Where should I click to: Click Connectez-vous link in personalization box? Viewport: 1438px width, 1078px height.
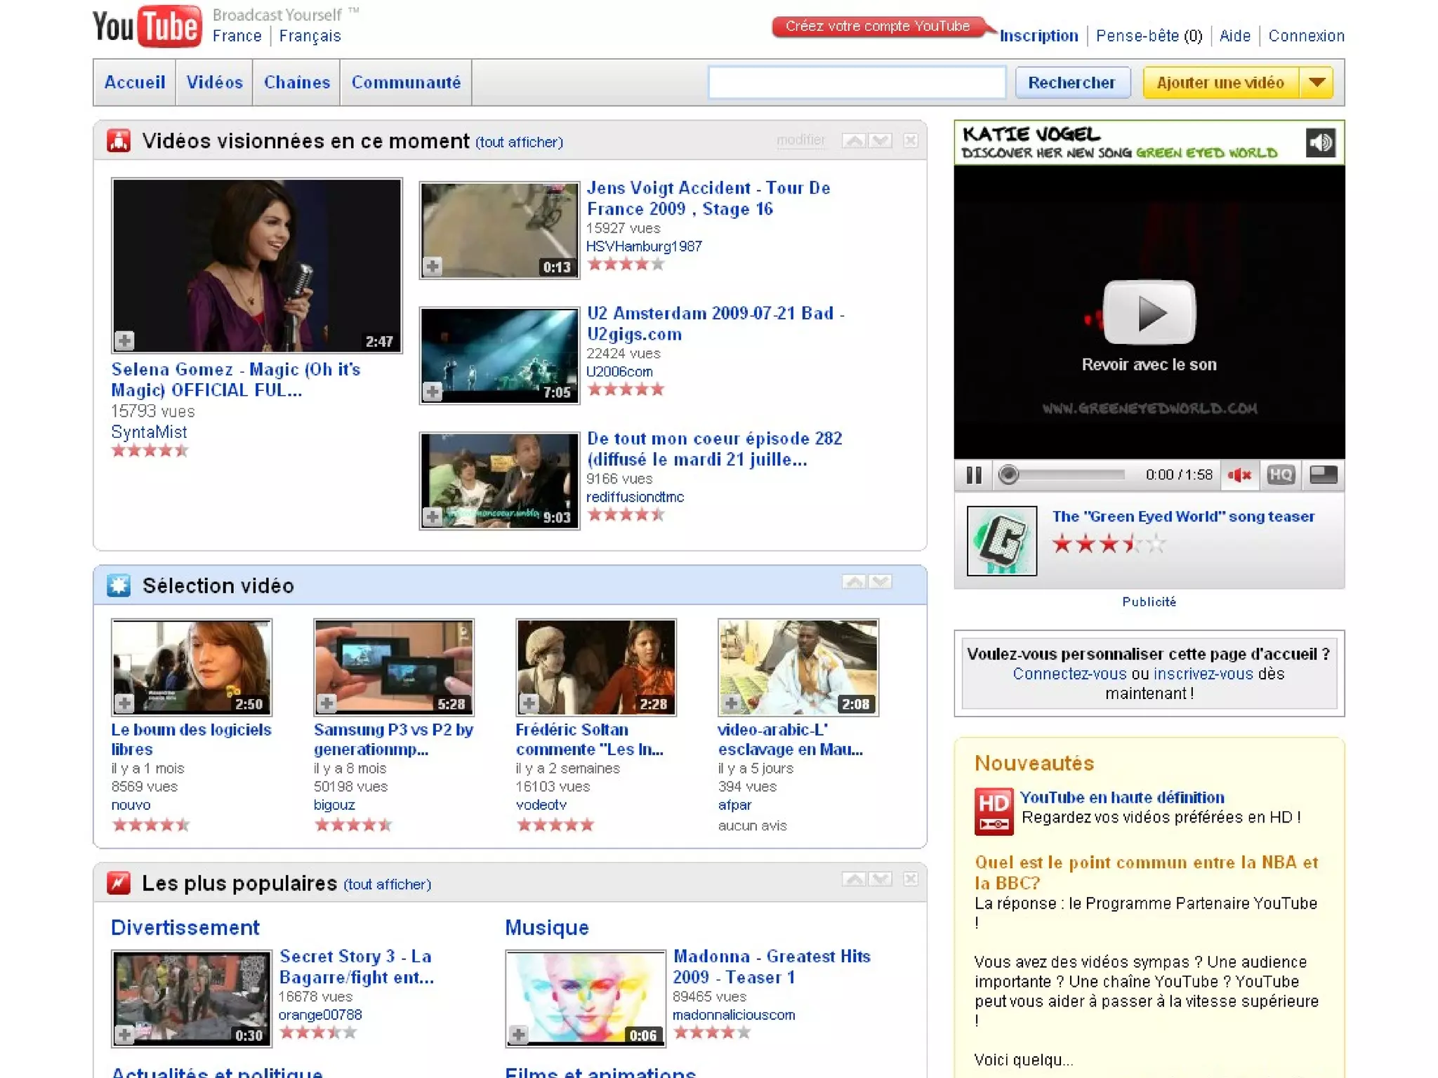click(1069, 674)
